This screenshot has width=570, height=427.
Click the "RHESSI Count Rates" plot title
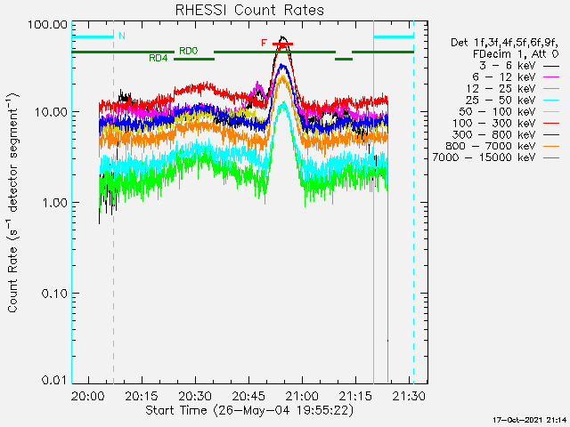pos(249,10)
